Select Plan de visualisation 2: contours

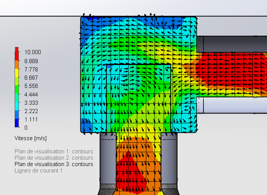point(54,158)
